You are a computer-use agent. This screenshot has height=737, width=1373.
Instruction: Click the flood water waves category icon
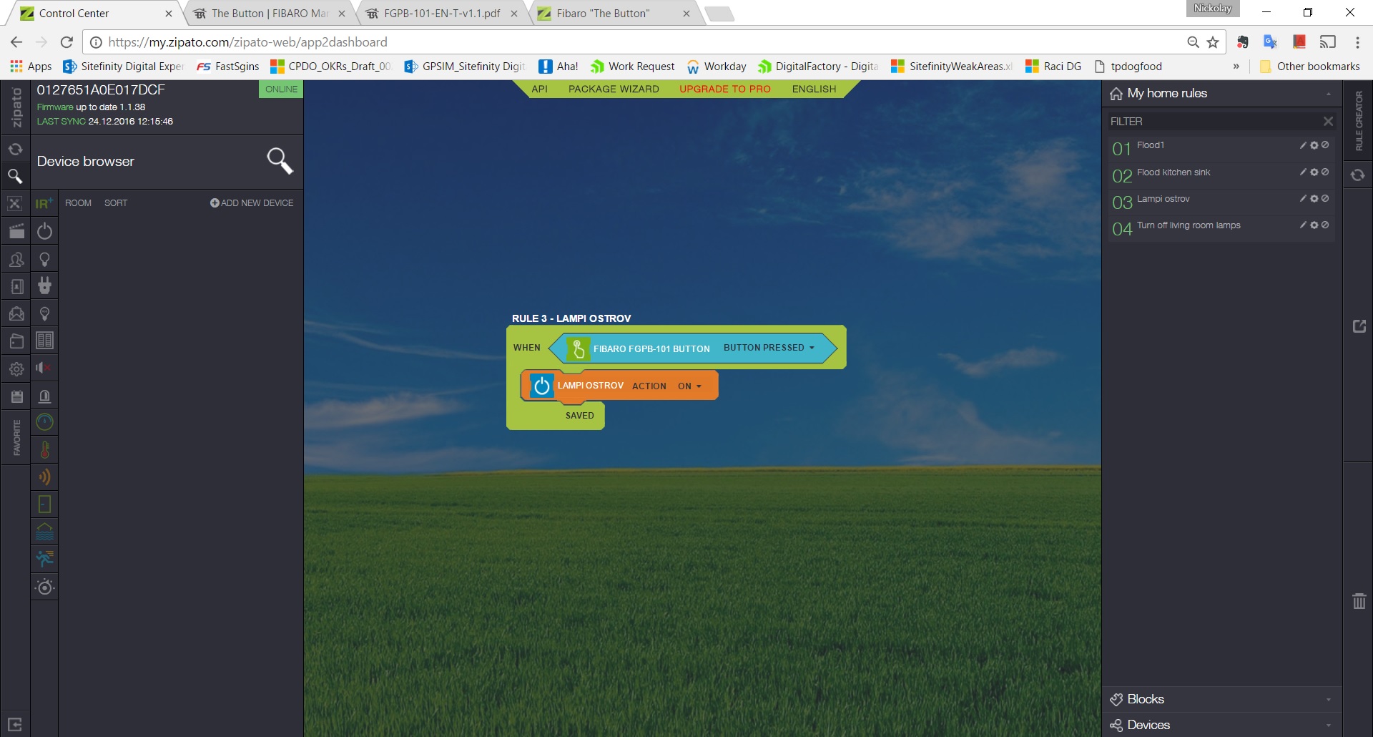(x=44, y=532)
